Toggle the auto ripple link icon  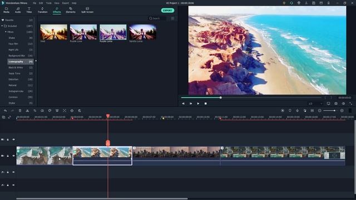(9, 117)
